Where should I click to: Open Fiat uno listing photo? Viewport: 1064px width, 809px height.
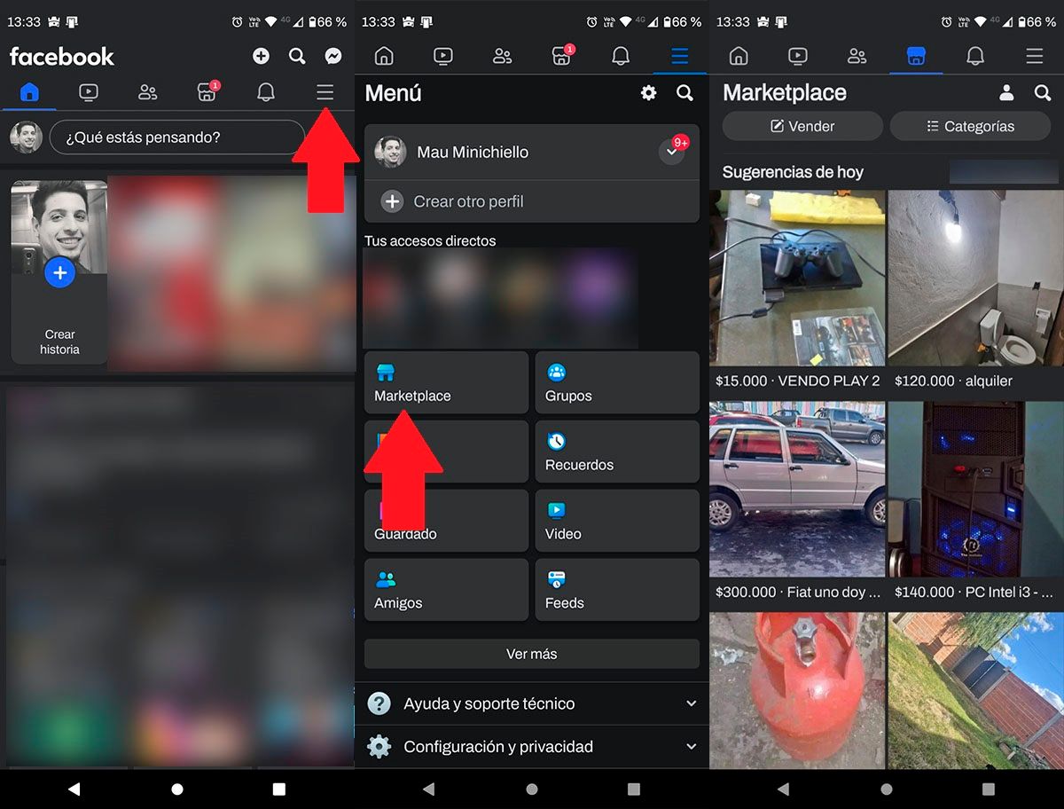click(x=797, y=489)
